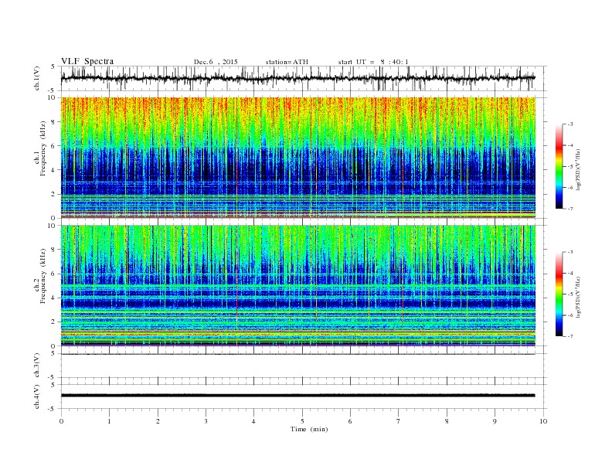
Task: Click time-axis tick label "8"
Action: click(447, 421)
